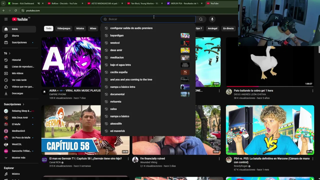Open options menu for PS4 vs. PS5 video
This screenshot has width=320, height=180.
312,159
